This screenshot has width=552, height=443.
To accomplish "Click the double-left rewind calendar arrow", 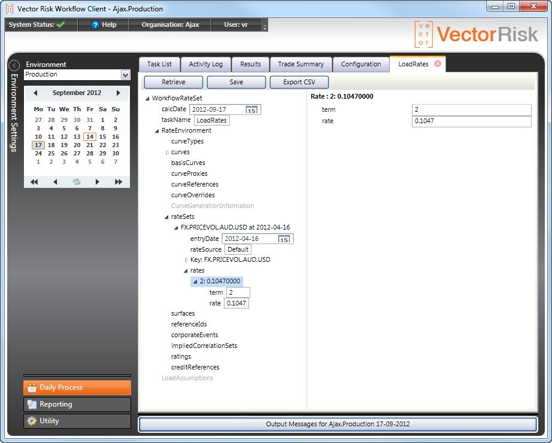I will coord(34,182).
